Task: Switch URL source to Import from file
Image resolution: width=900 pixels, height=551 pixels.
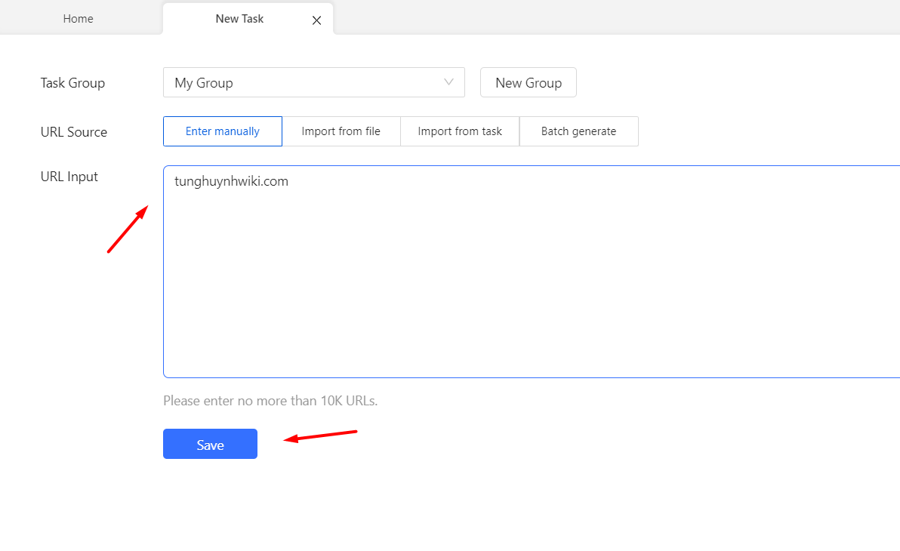Action: point(341,131)
